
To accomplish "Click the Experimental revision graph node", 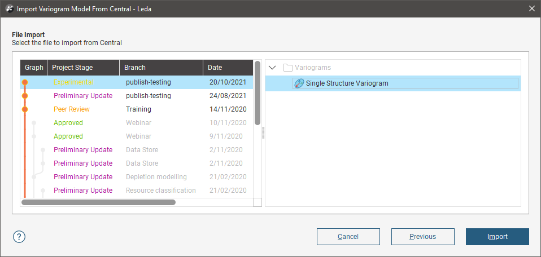I will coord(25,82).
